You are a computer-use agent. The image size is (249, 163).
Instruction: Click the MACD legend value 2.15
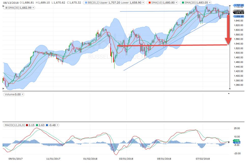(x=32, y=125)
